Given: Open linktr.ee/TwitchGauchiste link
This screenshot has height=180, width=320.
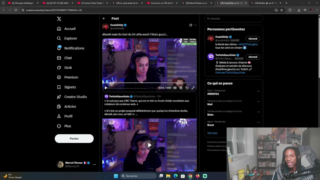Looking at the screenshot, I should pos(230,73).
